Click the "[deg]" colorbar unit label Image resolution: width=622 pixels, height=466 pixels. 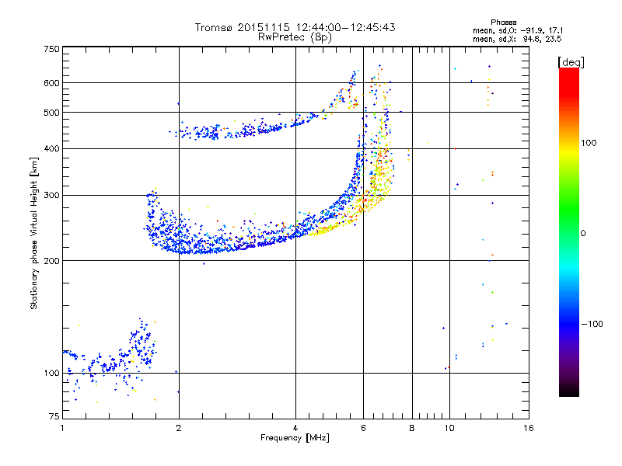tap(571, 62)
